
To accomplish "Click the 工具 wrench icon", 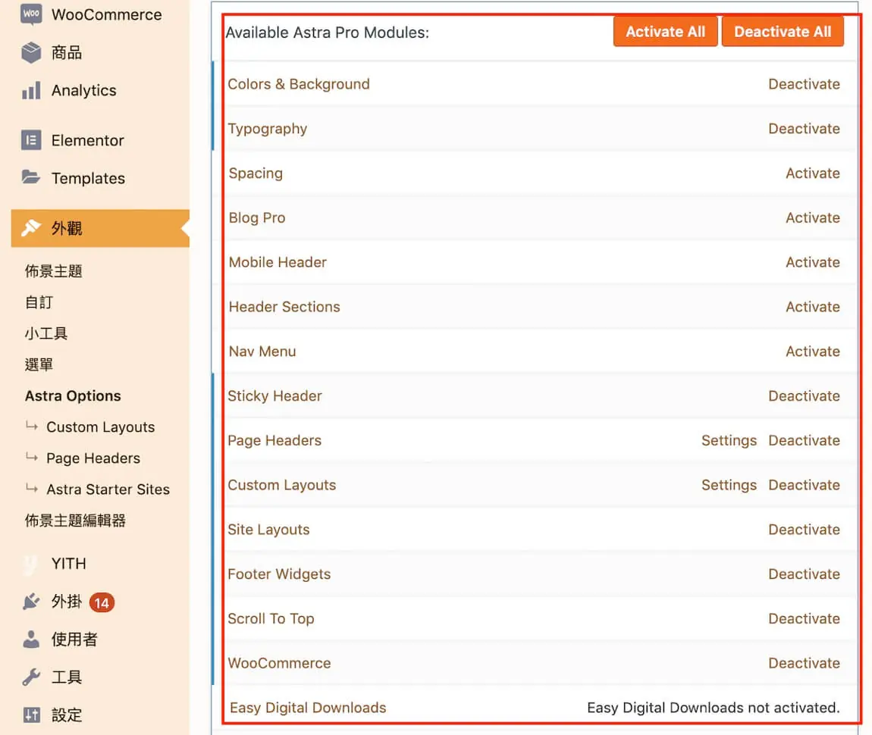I will click(31, 677).
